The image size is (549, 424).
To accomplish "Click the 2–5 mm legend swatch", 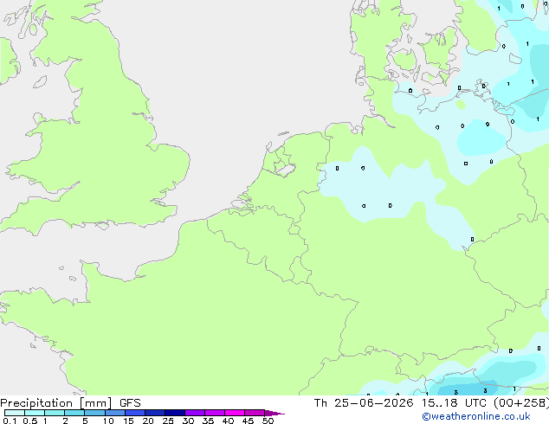I will [x=74, y=413].
